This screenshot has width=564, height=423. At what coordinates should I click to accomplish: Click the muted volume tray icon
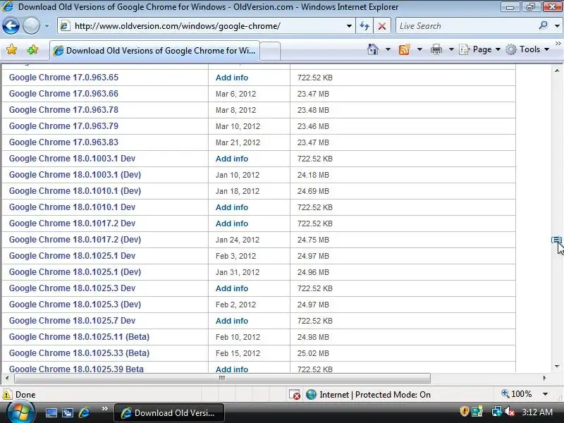[510, 412]
